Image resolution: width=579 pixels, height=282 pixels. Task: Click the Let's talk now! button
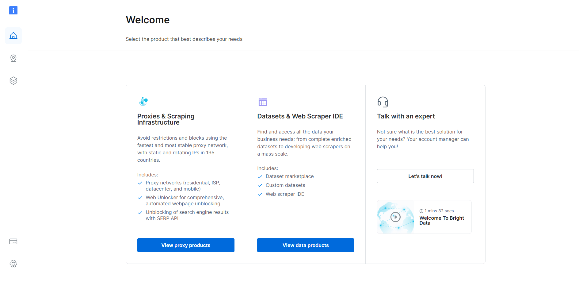click(x=425, y=176)
